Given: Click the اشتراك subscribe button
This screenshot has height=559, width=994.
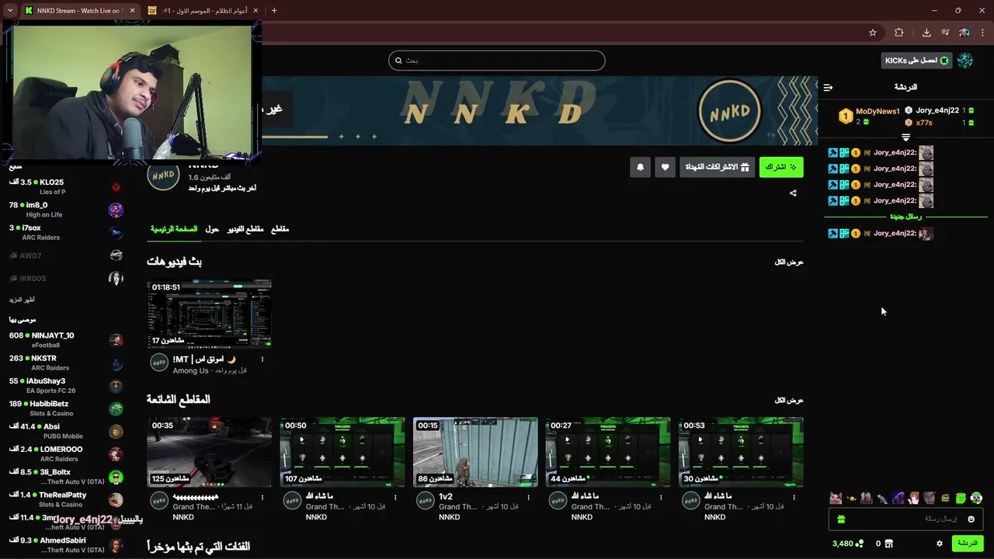Looking at the screenshot, I should pyautogui.click(x=781, y=167).
